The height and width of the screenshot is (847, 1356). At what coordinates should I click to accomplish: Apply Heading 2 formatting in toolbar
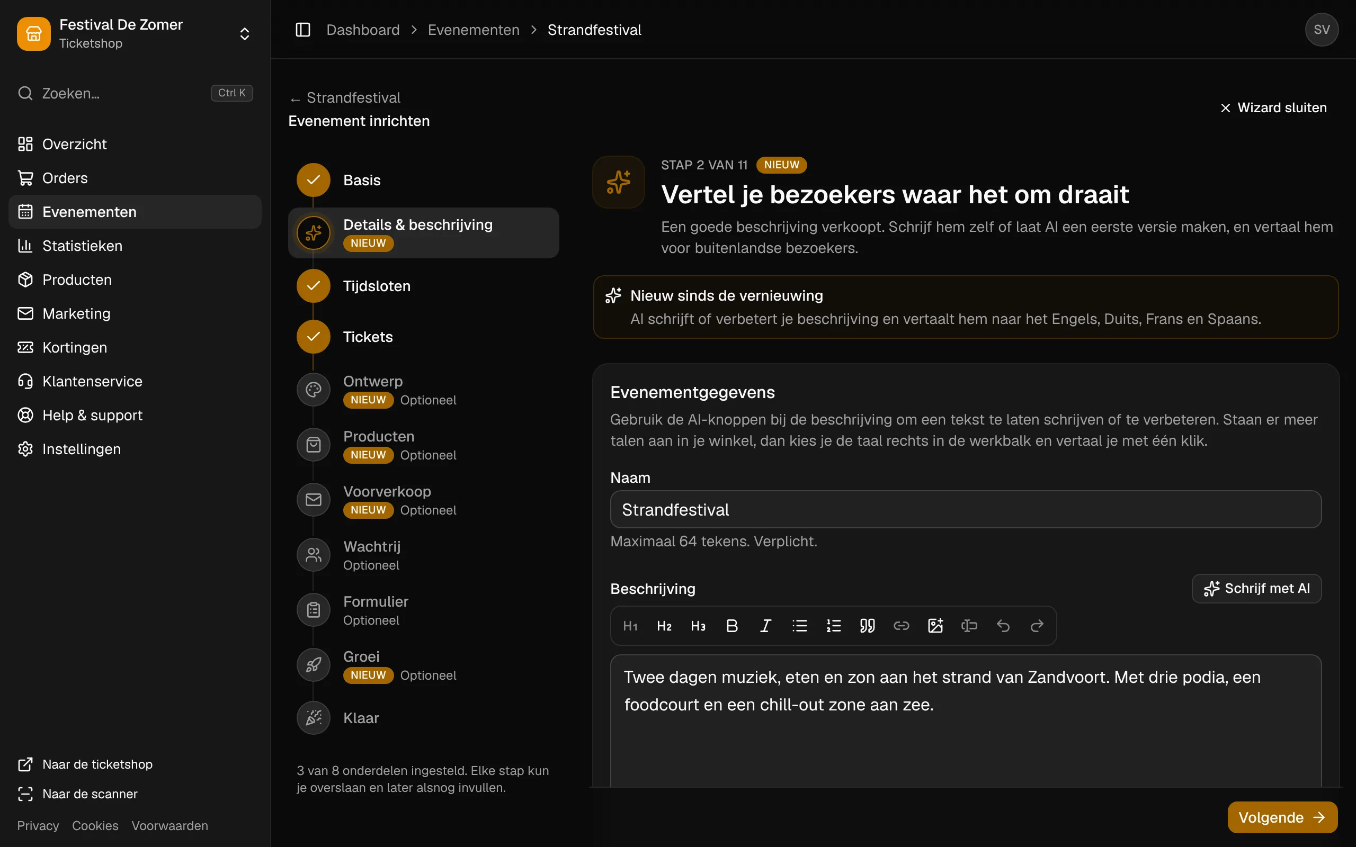tap(664, 626)
